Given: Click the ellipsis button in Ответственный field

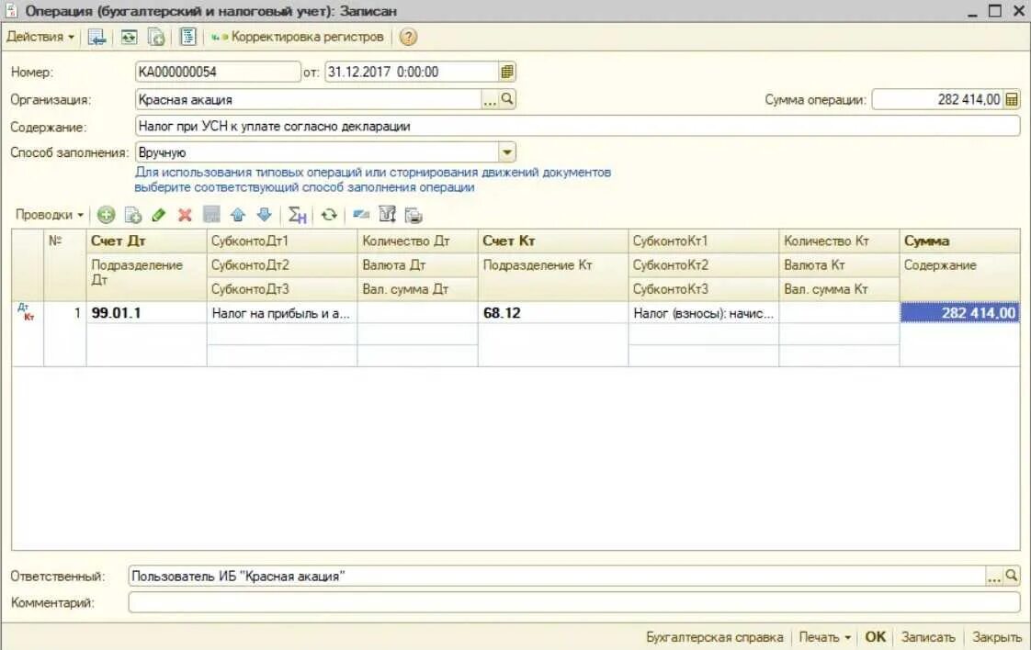Looking at the screenshot, I should 994,577.
